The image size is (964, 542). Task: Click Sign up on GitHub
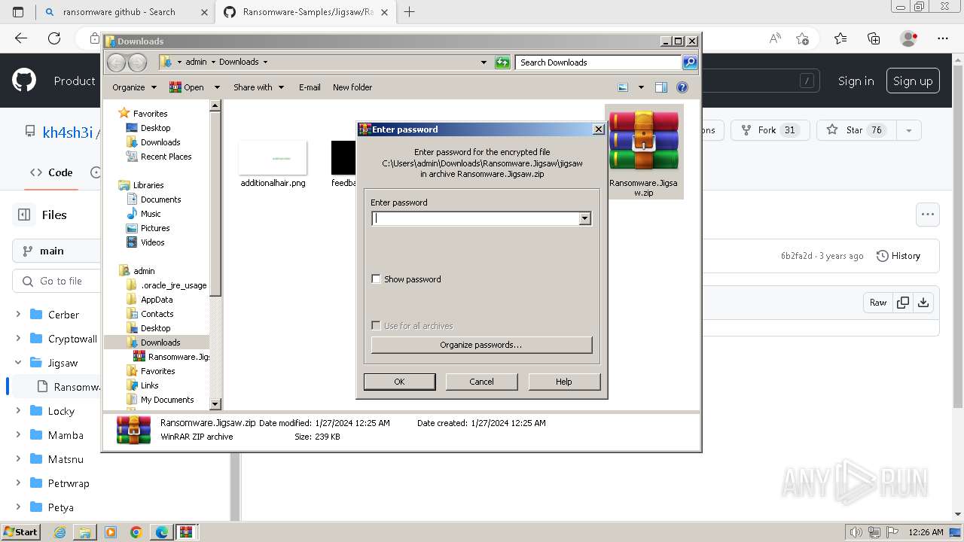(913, 81)
